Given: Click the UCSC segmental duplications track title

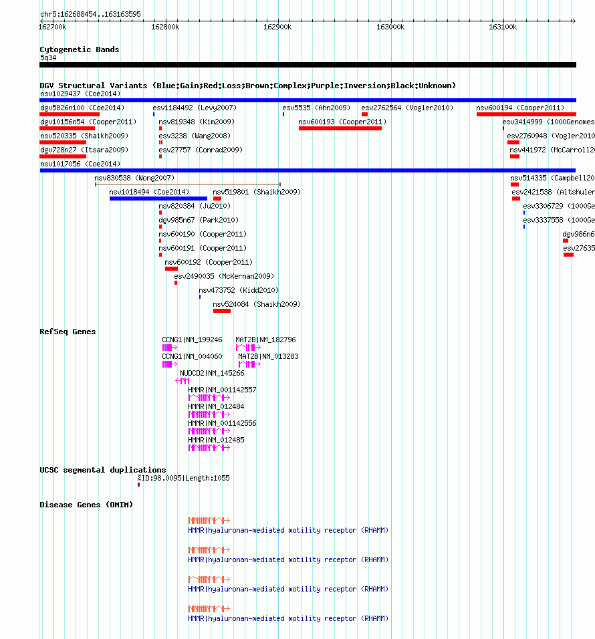Looking at the screenshot, I should [103, 470].
